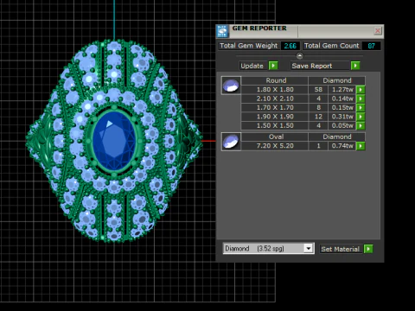Click green arrow for 0.14tw row
Image resolution: width=415 pixels, height=311 pixels.
(361, 98)
